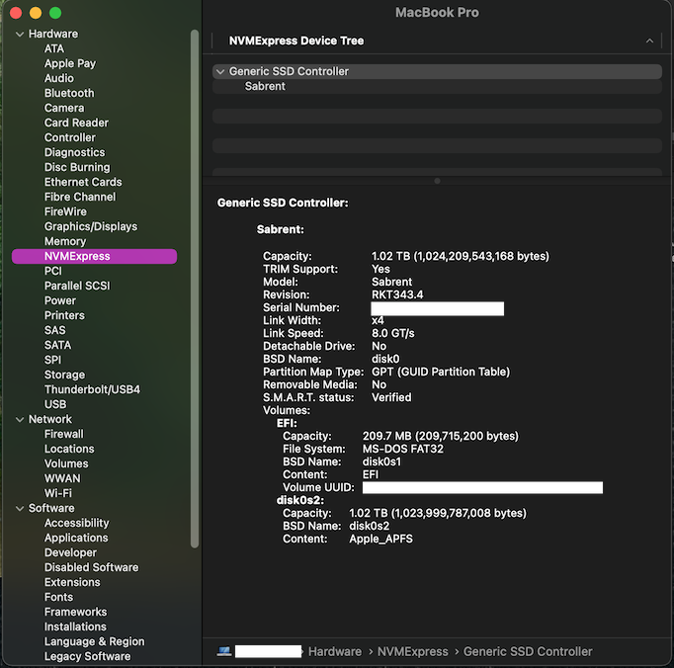Open the Bluetooth hardware entry
The width and height of the screenshot is (674, 668).
pyautogui.click(x=69, y=94)
